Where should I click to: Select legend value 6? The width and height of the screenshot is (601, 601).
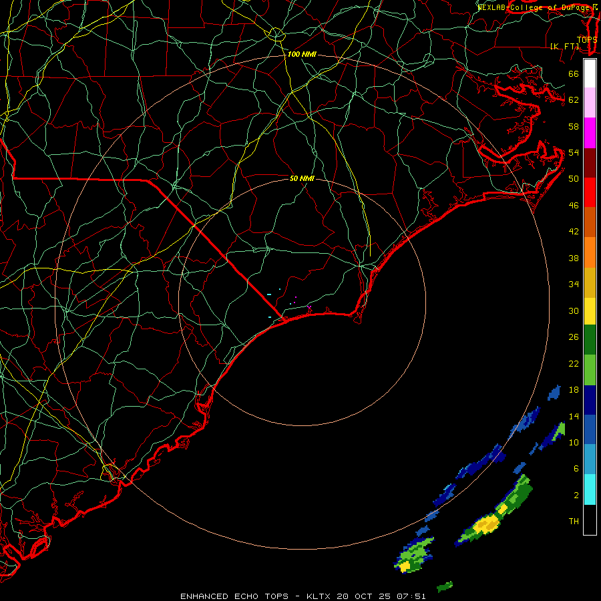point(576,469)
